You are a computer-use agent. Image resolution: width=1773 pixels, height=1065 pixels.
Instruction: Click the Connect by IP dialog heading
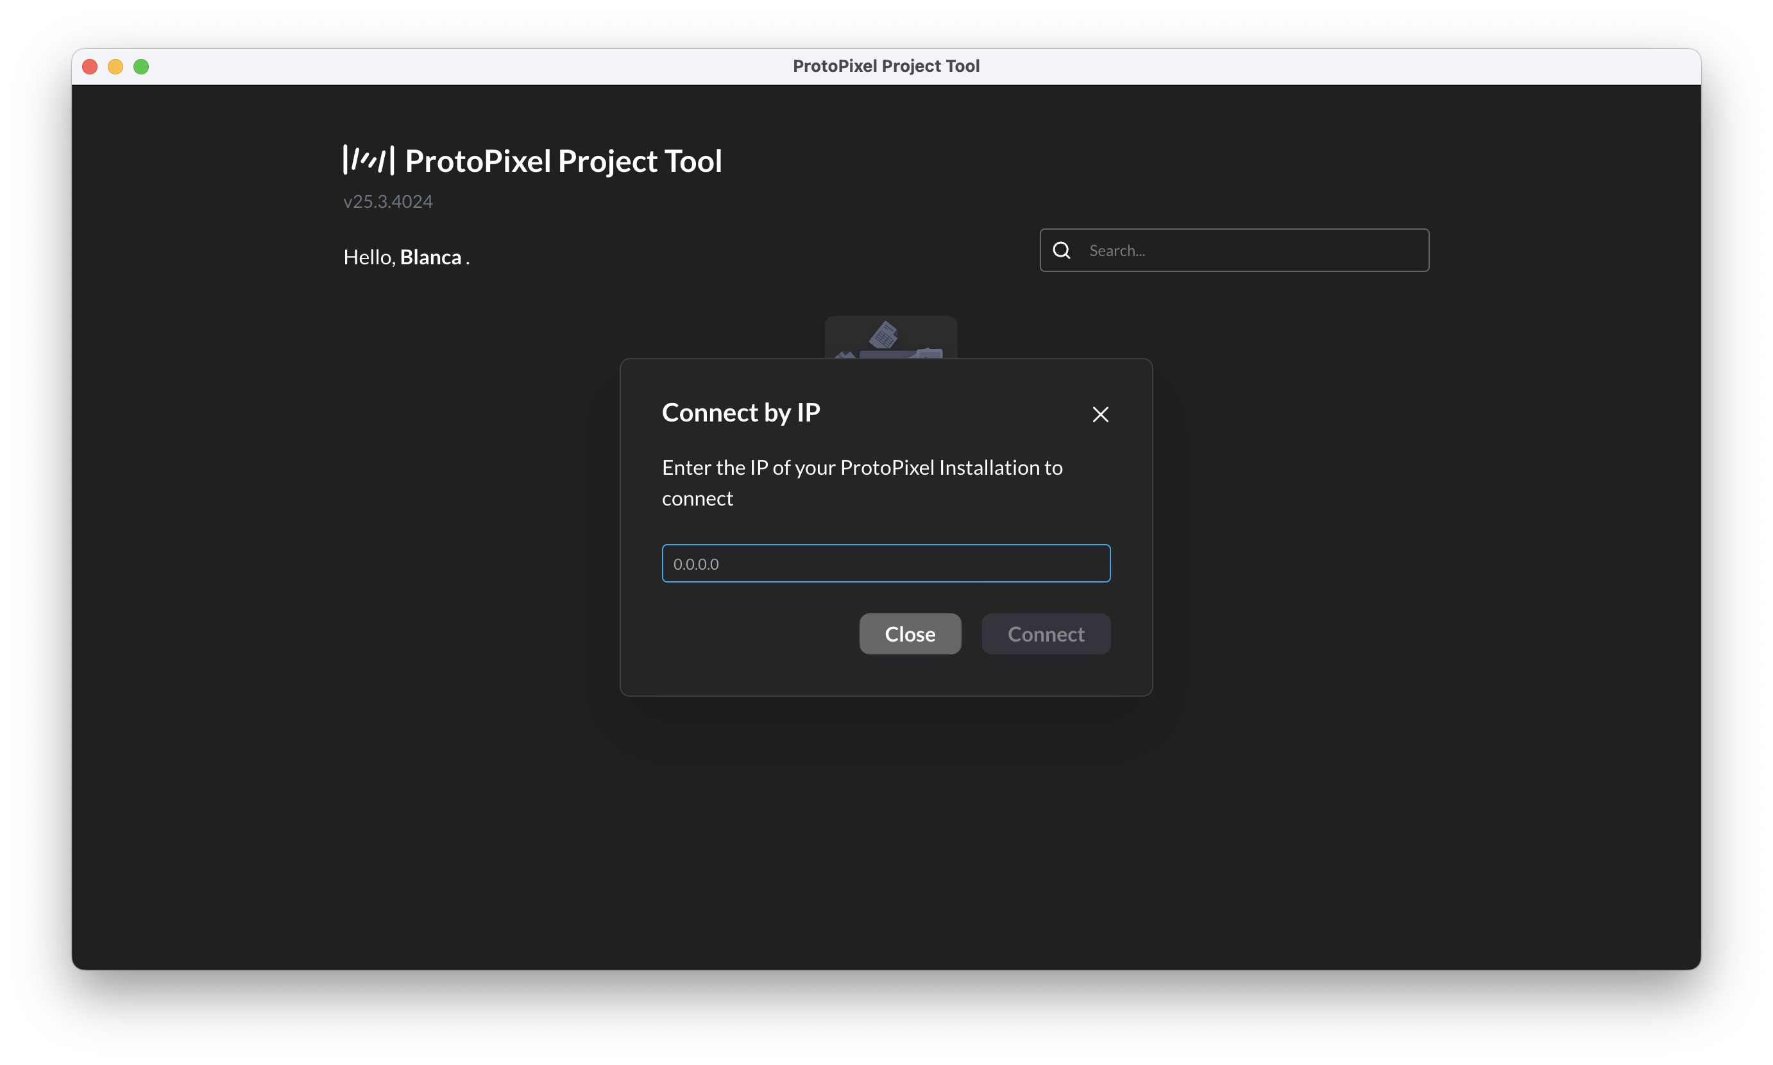740,412
